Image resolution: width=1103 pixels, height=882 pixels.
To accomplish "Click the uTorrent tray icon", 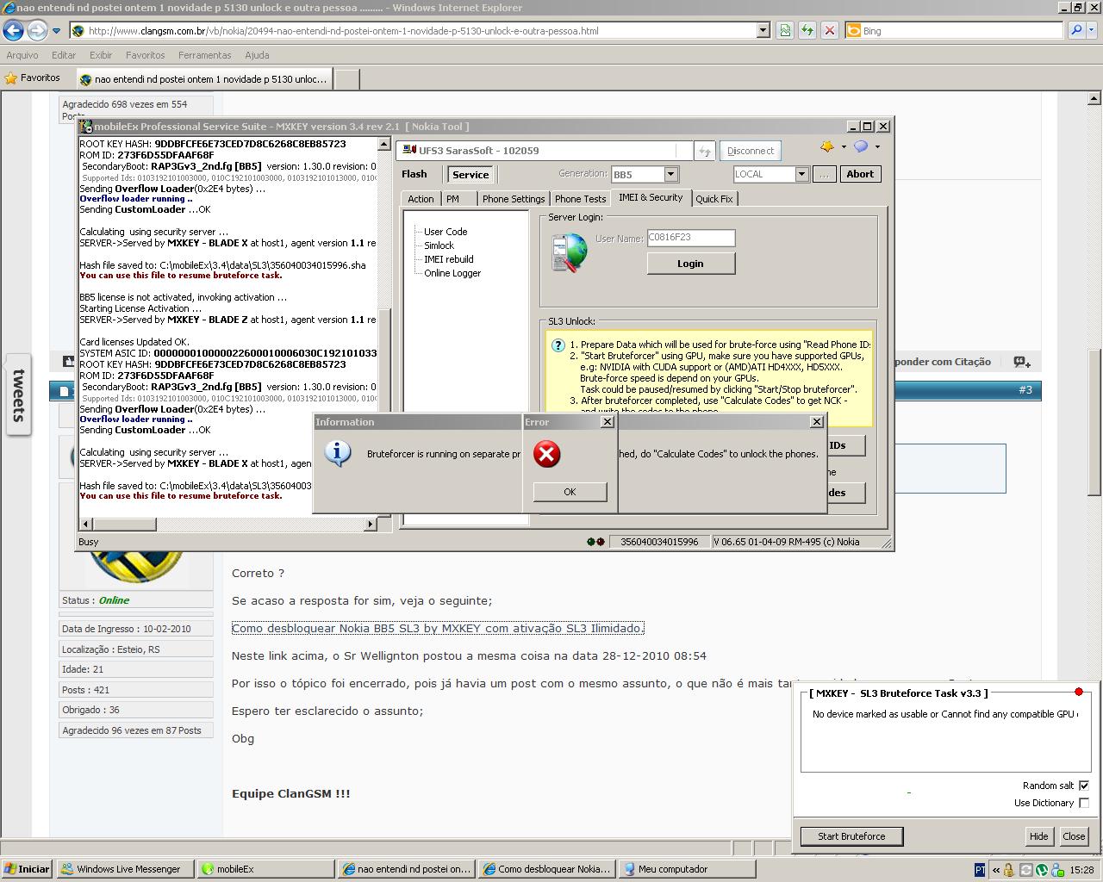I will 1042,869.
